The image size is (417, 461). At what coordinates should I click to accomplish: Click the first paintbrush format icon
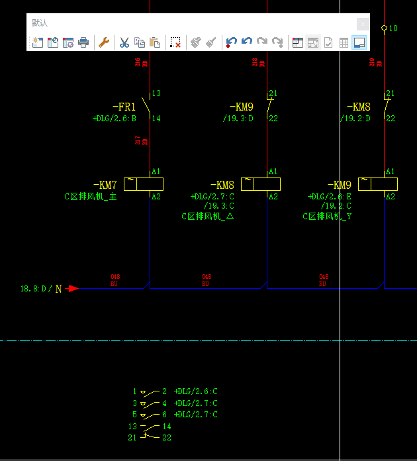point(196,43)
